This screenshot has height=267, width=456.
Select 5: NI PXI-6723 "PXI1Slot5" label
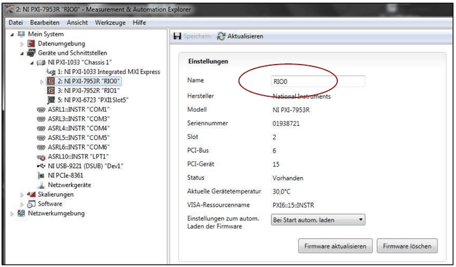pyautogui.click(x=93, y=100)
